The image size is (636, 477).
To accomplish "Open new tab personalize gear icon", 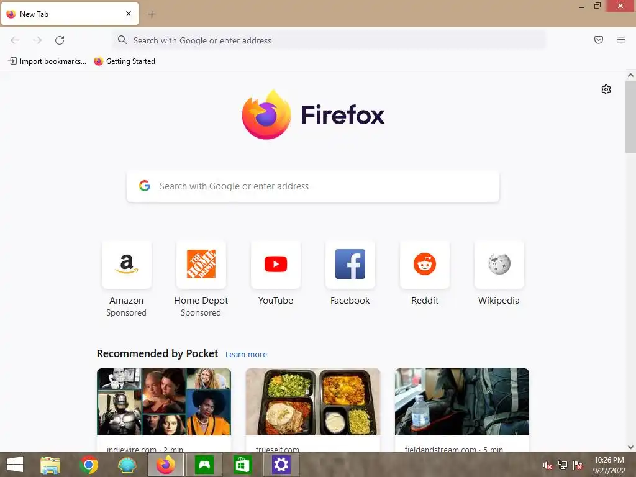I will click(x=606, y=89).
